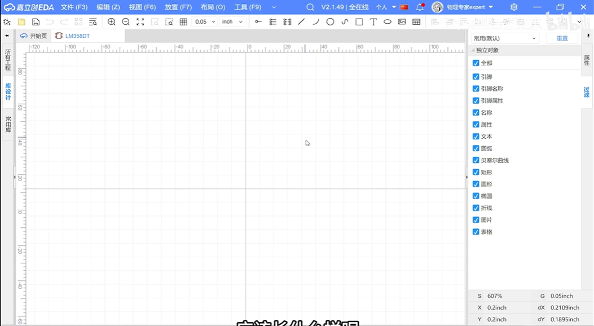Select the single pin placement tool
Viewport: 594px width, 326px height.
[258, 22]
